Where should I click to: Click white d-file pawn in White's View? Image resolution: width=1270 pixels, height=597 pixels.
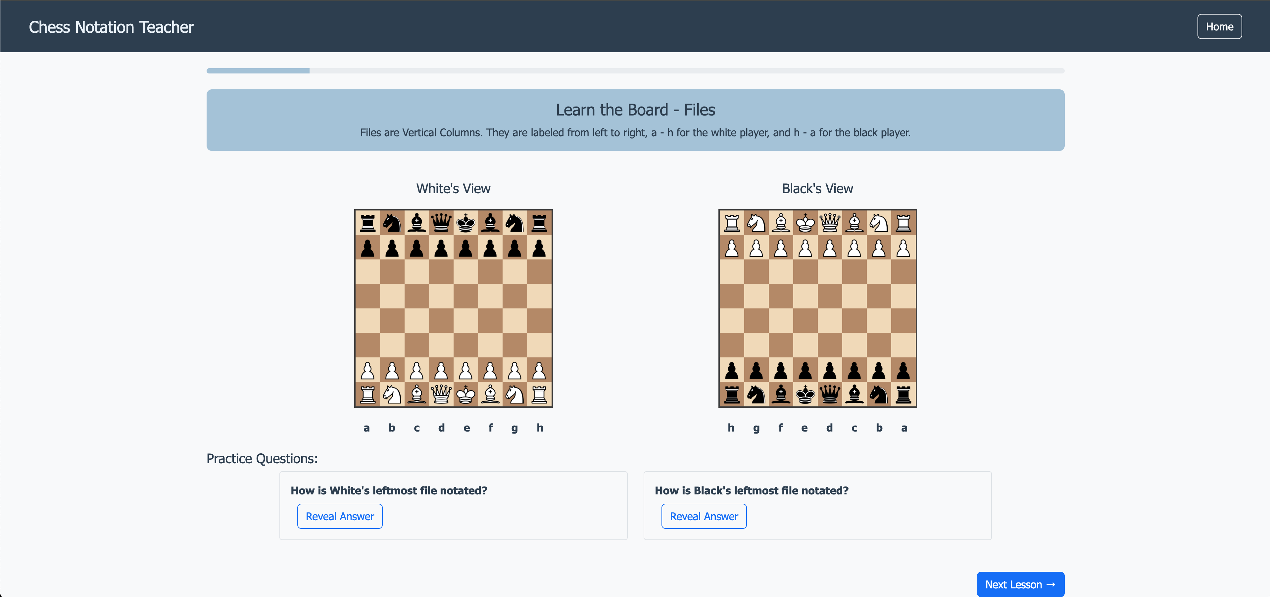(441, 370)
